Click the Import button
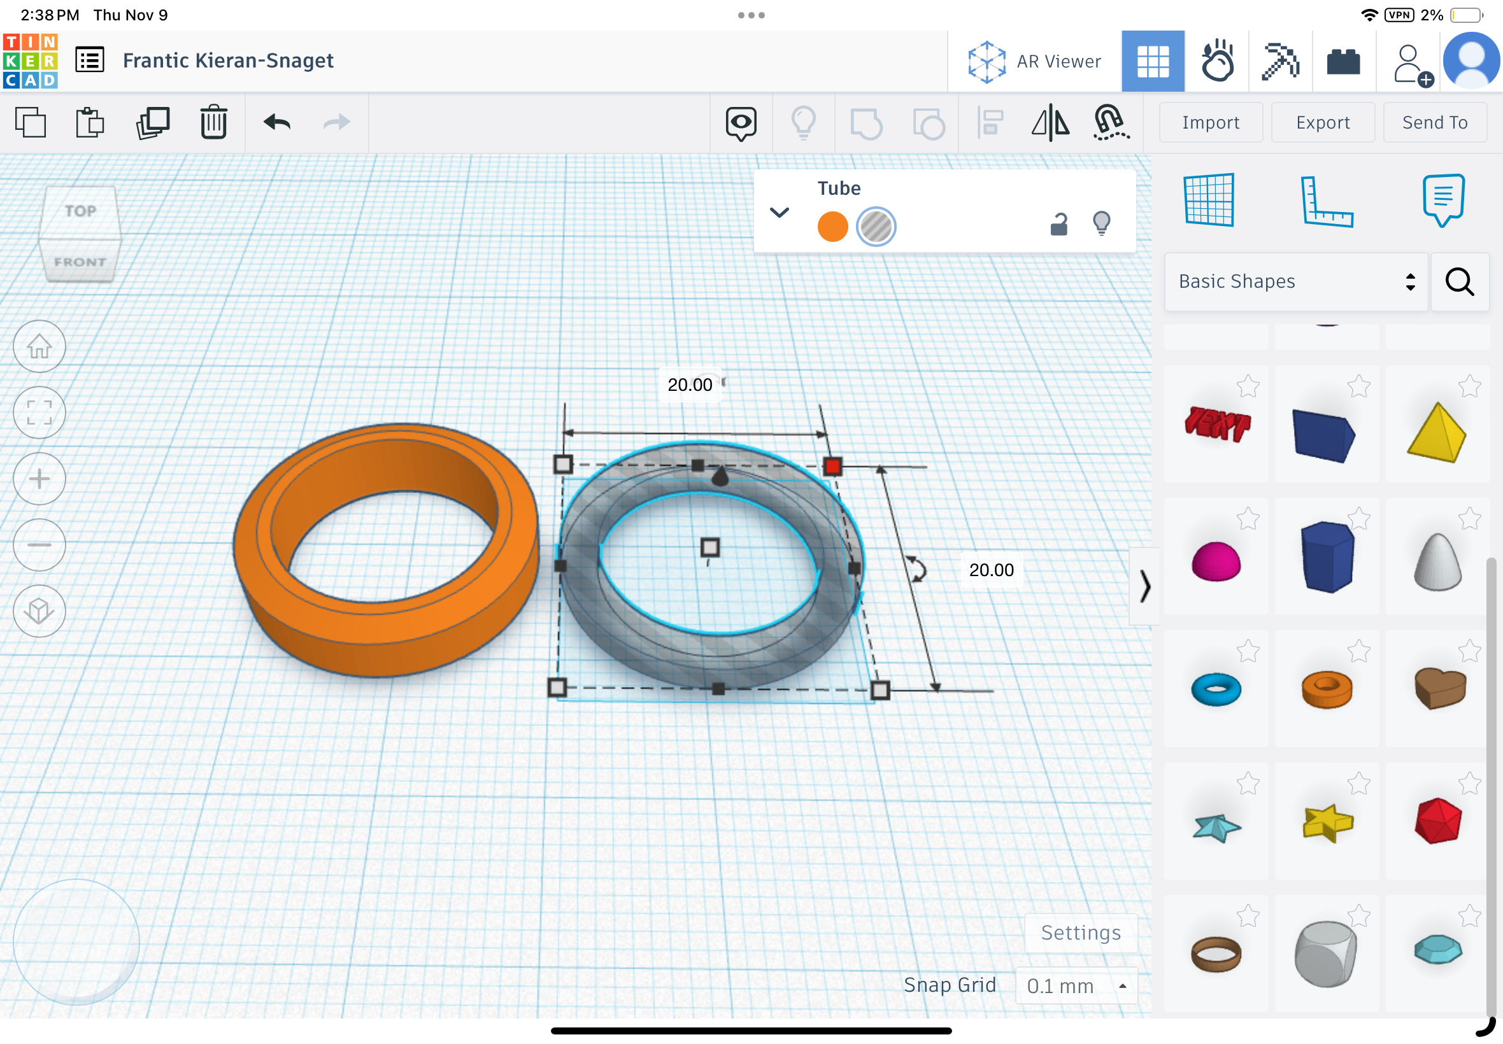This screenshot has width=1503, height=1044. click(1210, 122)
